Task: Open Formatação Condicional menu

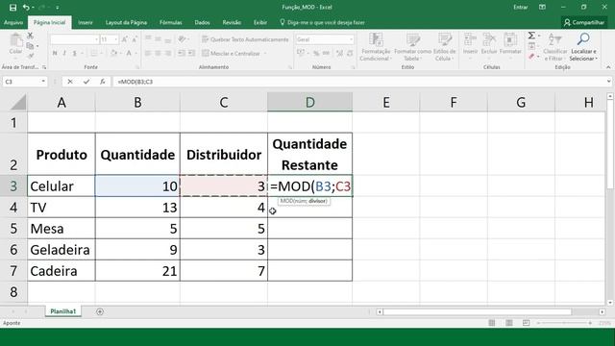Action: (x=376, y=47)
